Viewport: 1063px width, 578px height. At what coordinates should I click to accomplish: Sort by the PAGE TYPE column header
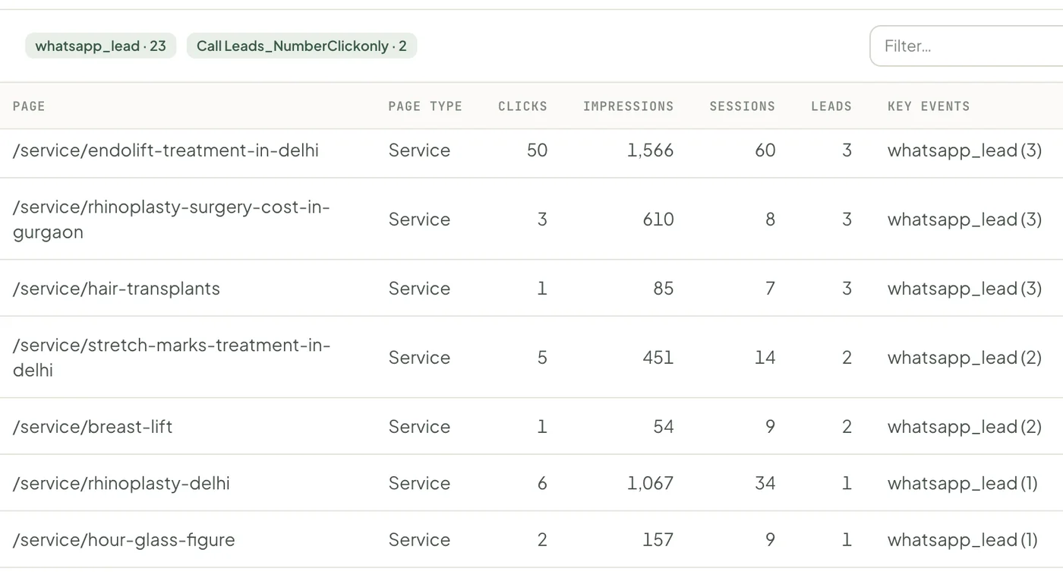click(425, 106)
